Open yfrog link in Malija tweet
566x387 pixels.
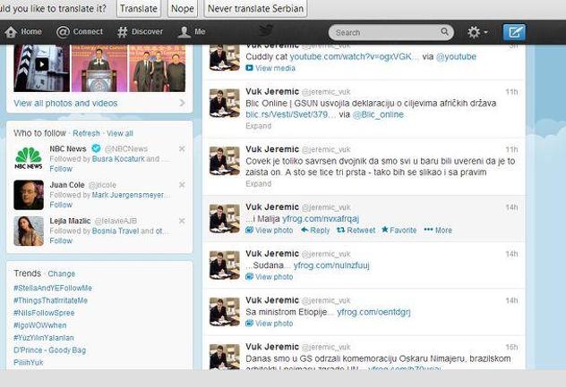pyautogui.click(x=321, y=219)
